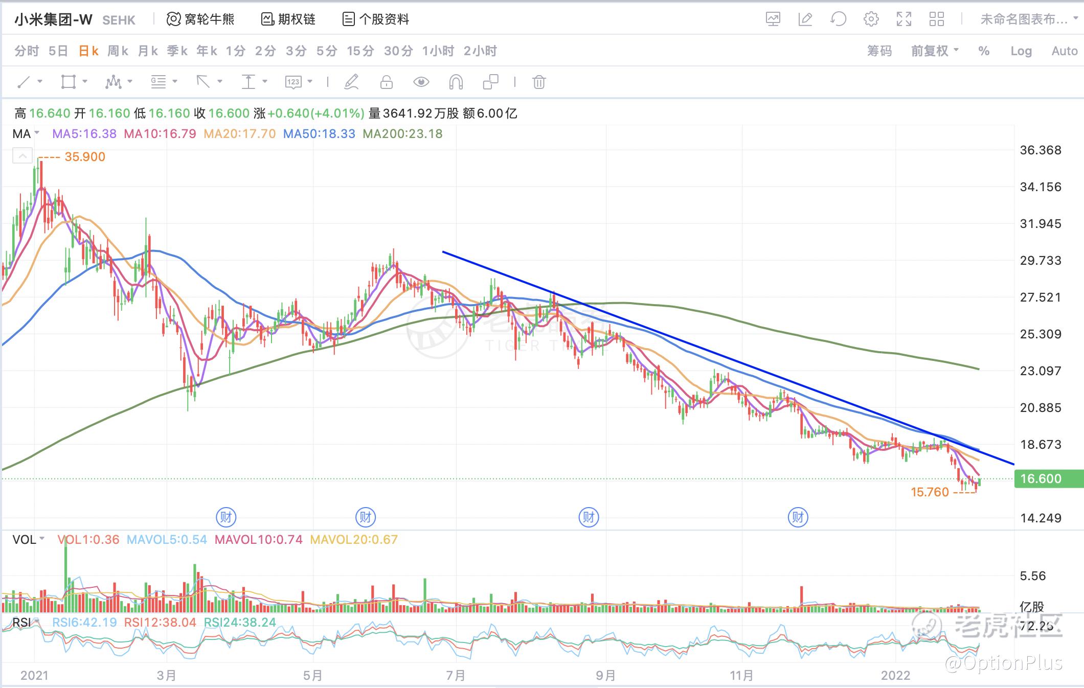
Task: Expand arrow tool dropdown arrow
Action: [x=220, y=81]
